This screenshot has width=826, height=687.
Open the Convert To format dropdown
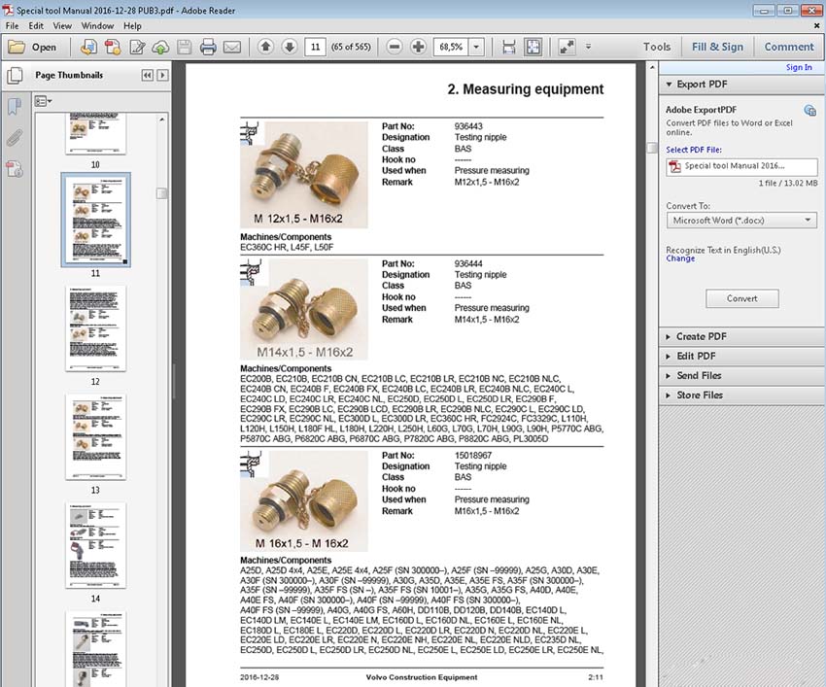pos(741,221)
